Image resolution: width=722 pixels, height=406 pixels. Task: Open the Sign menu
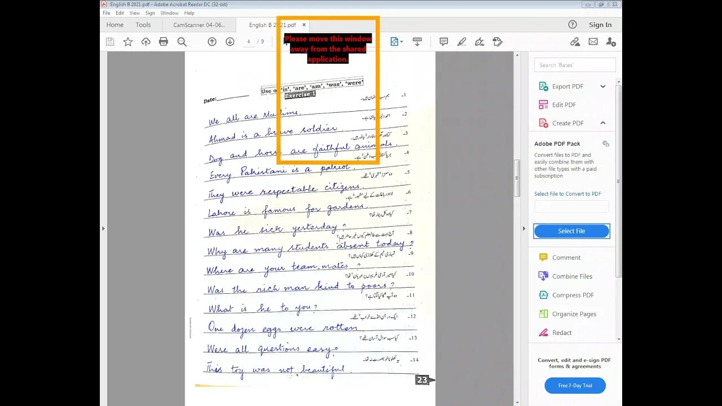(150, 13)
